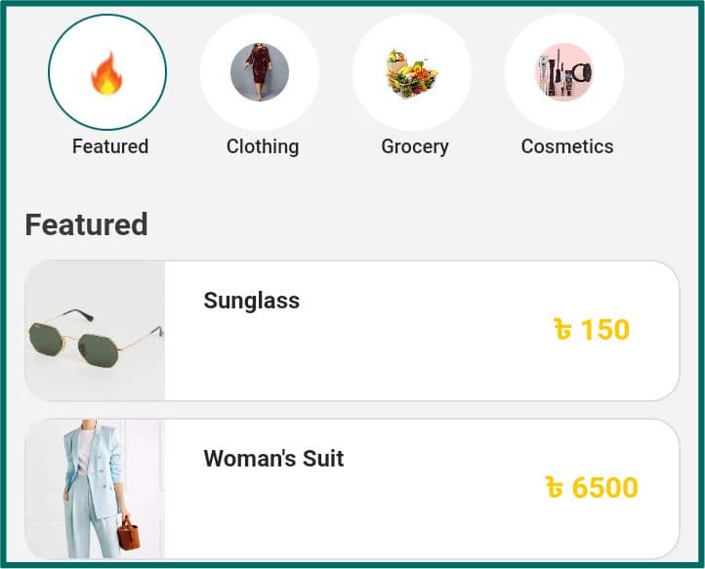The width and height of the screenshot is (705, 569).
Task: Open the Cosmetics category icon
Action: pos(564,73)
